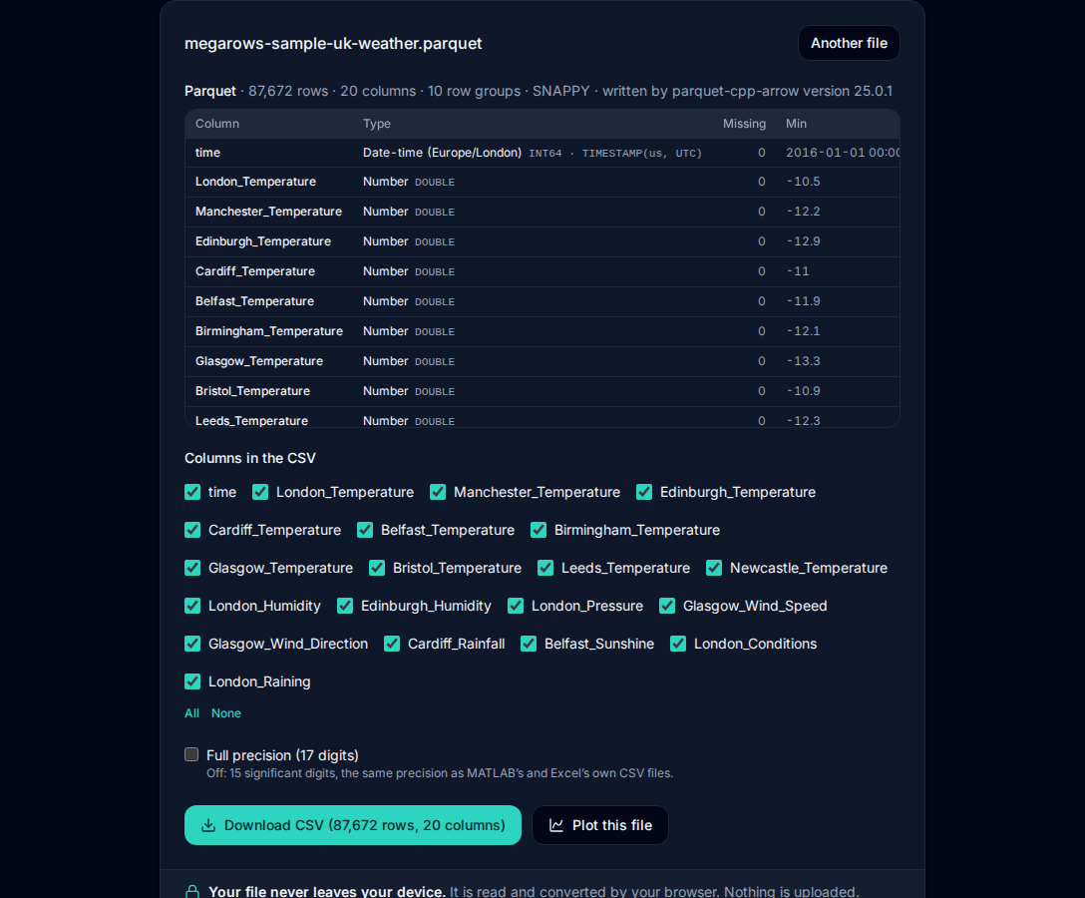
Task: Open Plot this file
Action: pyautogui.click(x=600, y=825)
